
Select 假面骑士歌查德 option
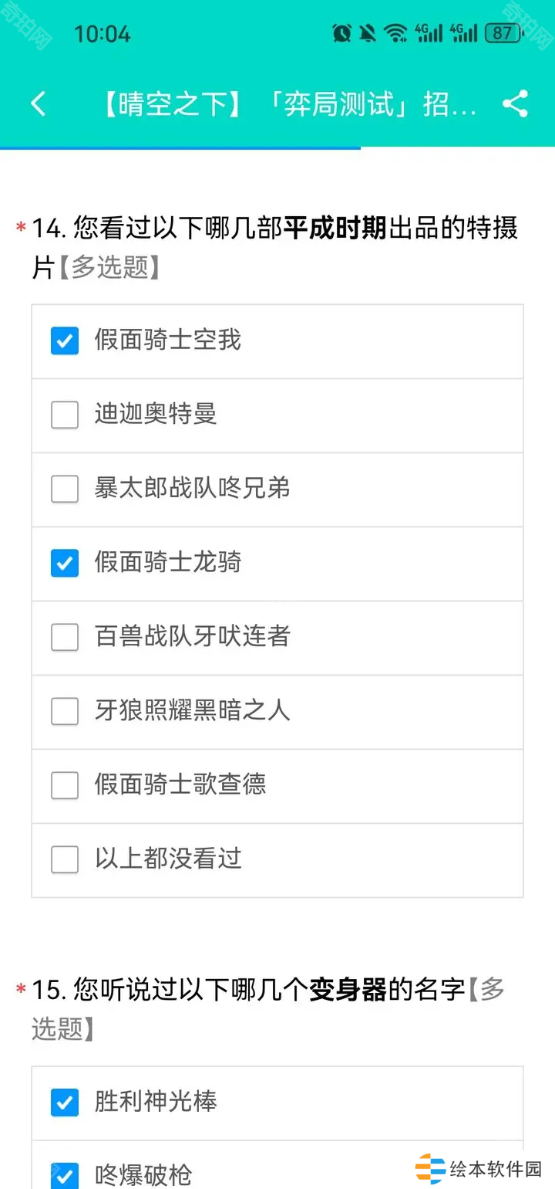(x=65, y=785)
